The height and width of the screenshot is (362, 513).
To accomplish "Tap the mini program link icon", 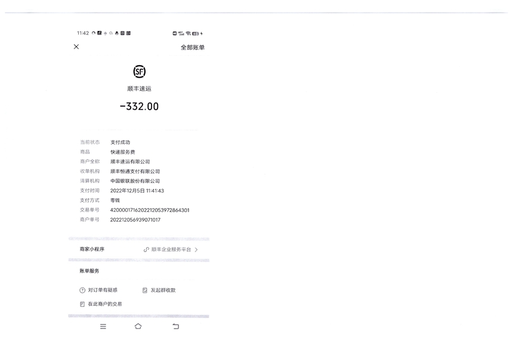I will (146, 249).
